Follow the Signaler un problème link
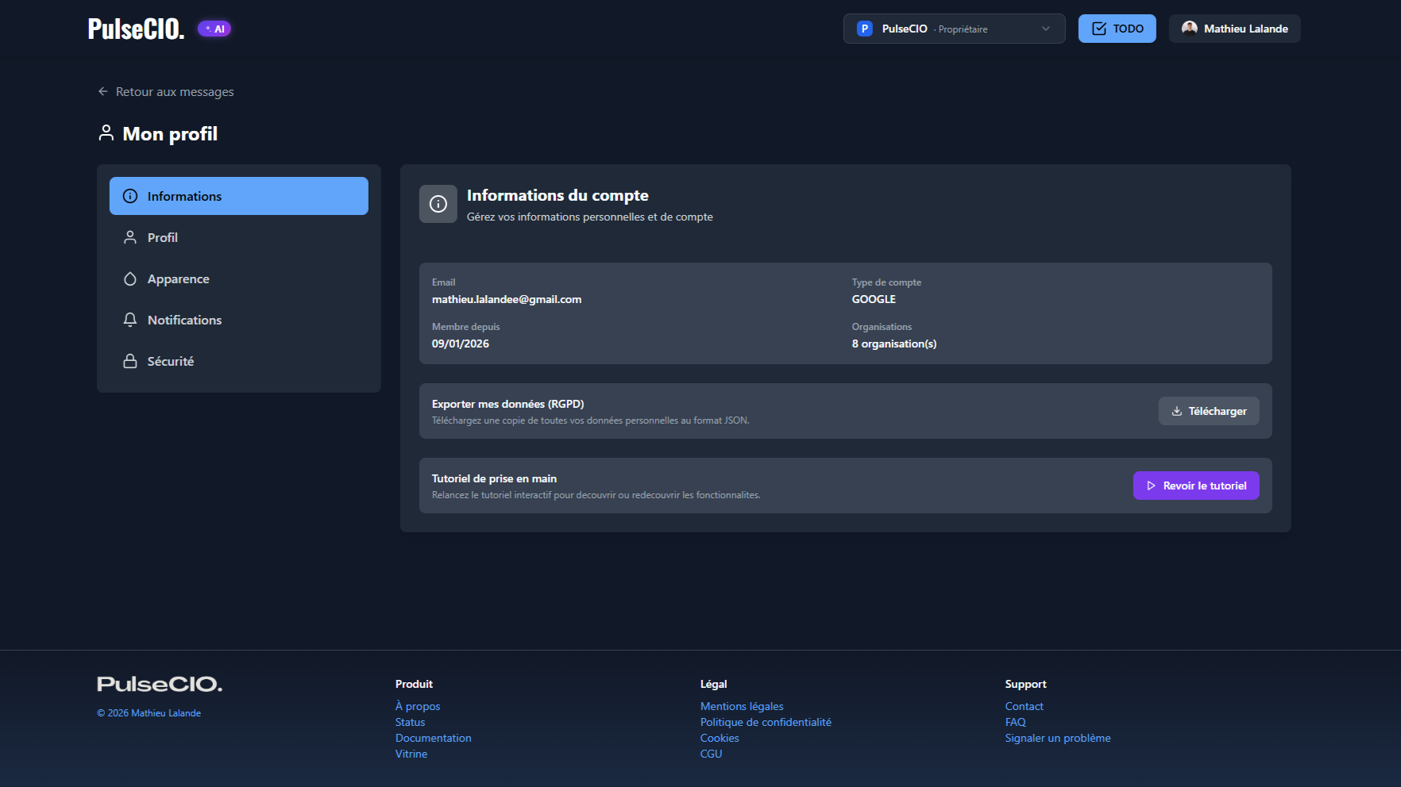The image size is (1401, 787). (x=1058, y=738)
